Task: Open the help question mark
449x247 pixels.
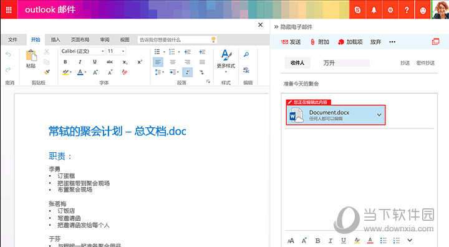Action: click(x=407, y=10)
